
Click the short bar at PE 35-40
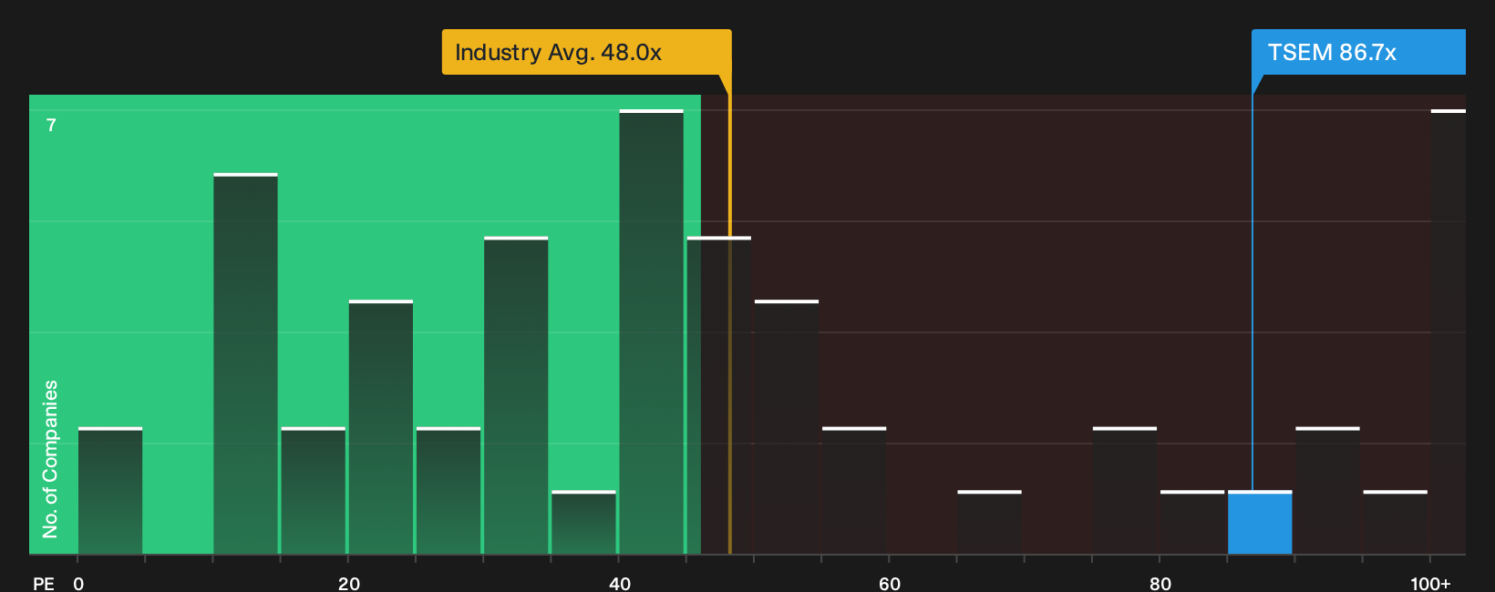pos(583,522)
